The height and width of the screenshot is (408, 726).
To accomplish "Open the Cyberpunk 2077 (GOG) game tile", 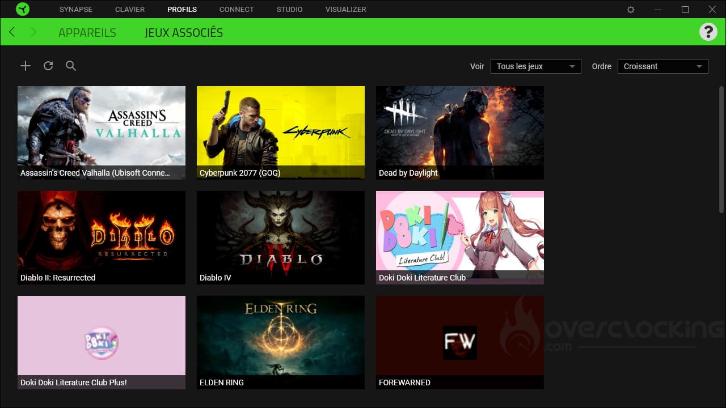I will pyautogui.click(x=281, y=133).
